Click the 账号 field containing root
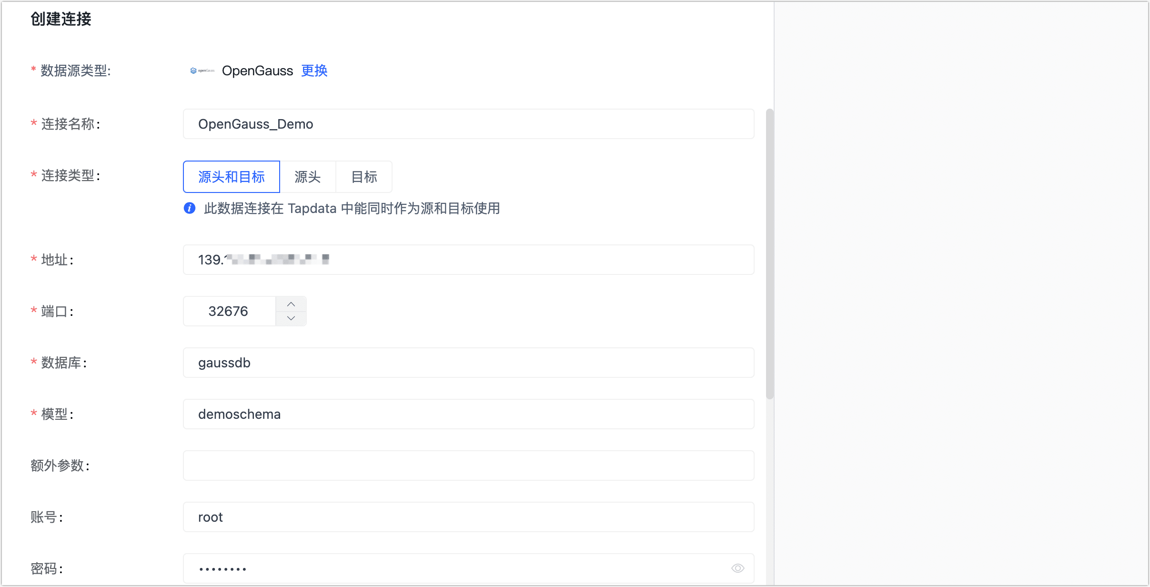The height and width of the screenshot is (587, 1150). (x=468, y=517)
